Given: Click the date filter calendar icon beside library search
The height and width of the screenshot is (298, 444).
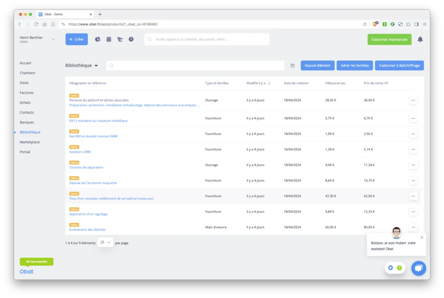Looking at the screenshot, I should (x=293, y=65).
